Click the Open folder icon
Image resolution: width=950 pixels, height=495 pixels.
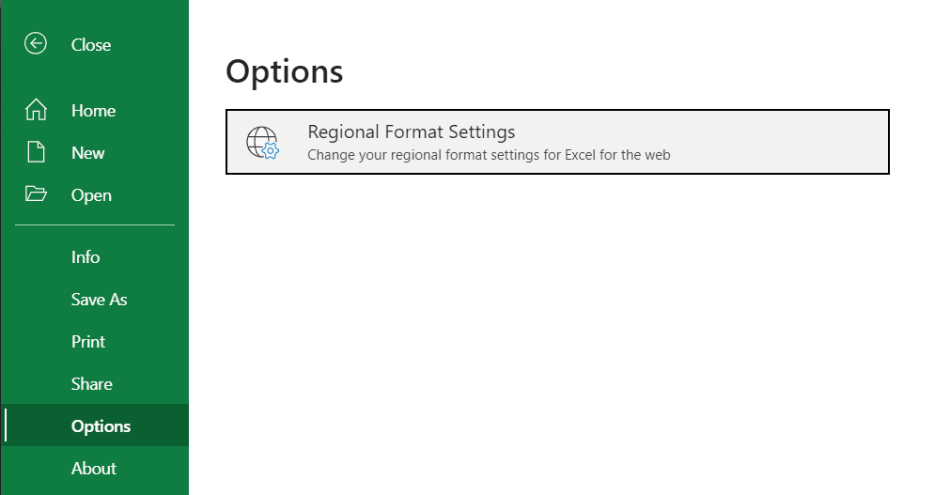pyautogui.click(x=36, y=194)
